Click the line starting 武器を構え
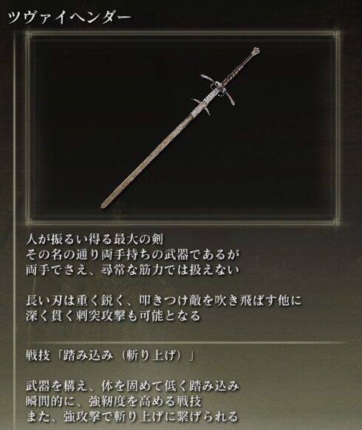This screenshot has height=430, width=362. 133,386
